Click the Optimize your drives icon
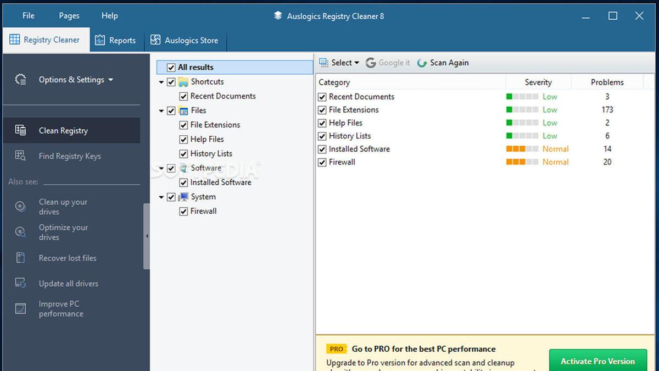This screenshot has height=371, width=659. point(20,232)
